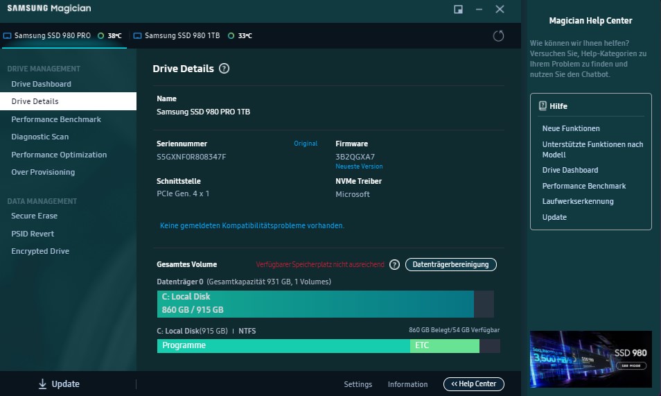Click the question mark beside the storage warning
This screenshot has height=396, width=661.
click(x=394, y=264)
